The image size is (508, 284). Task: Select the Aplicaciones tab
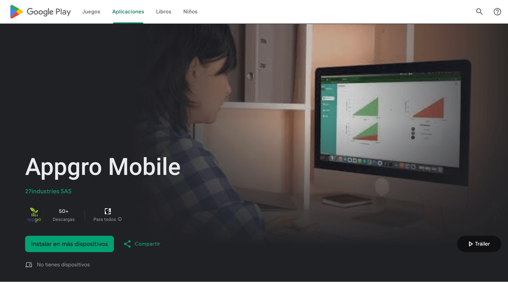(128, 11)
